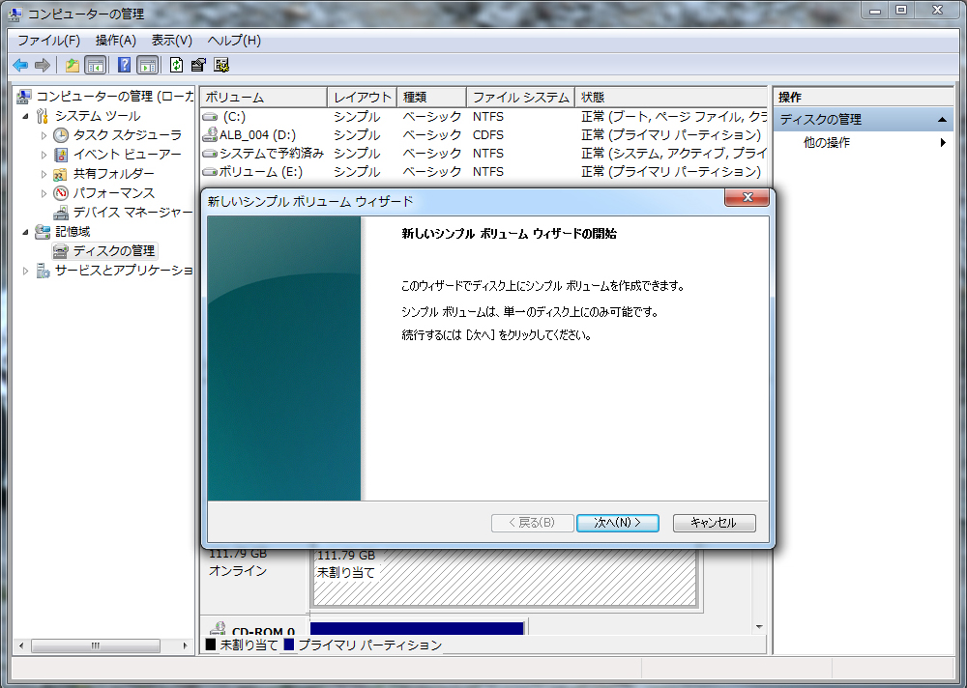Expand the サービスとアプリケーション tree node
Image resolution: width=967 pixels, height=688 pixels.
coord(27,271)
